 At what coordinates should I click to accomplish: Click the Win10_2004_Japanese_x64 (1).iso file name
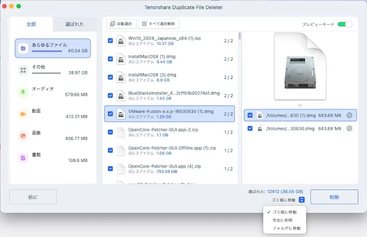click(165, 38)
